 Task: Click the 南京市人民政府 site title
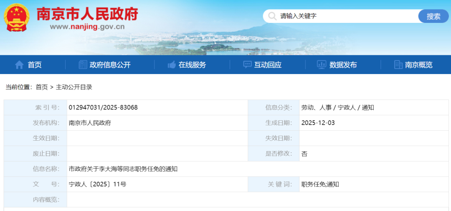click(87, 14)
